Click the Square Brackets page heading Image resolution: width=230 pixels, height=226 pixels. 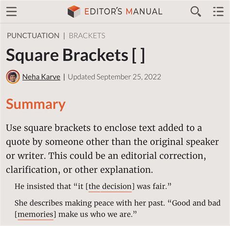pyautogui.click(x=75, y=55)
